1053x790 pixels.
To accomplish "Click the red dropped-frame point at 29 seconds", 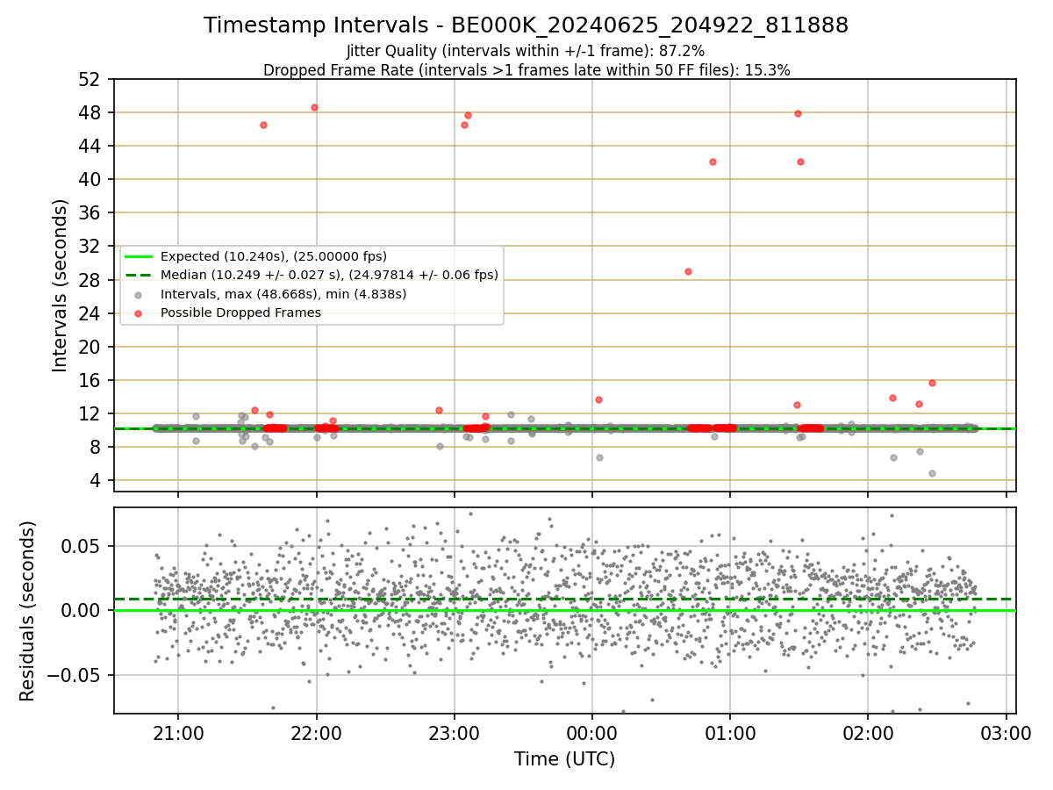I will (688, 271).
